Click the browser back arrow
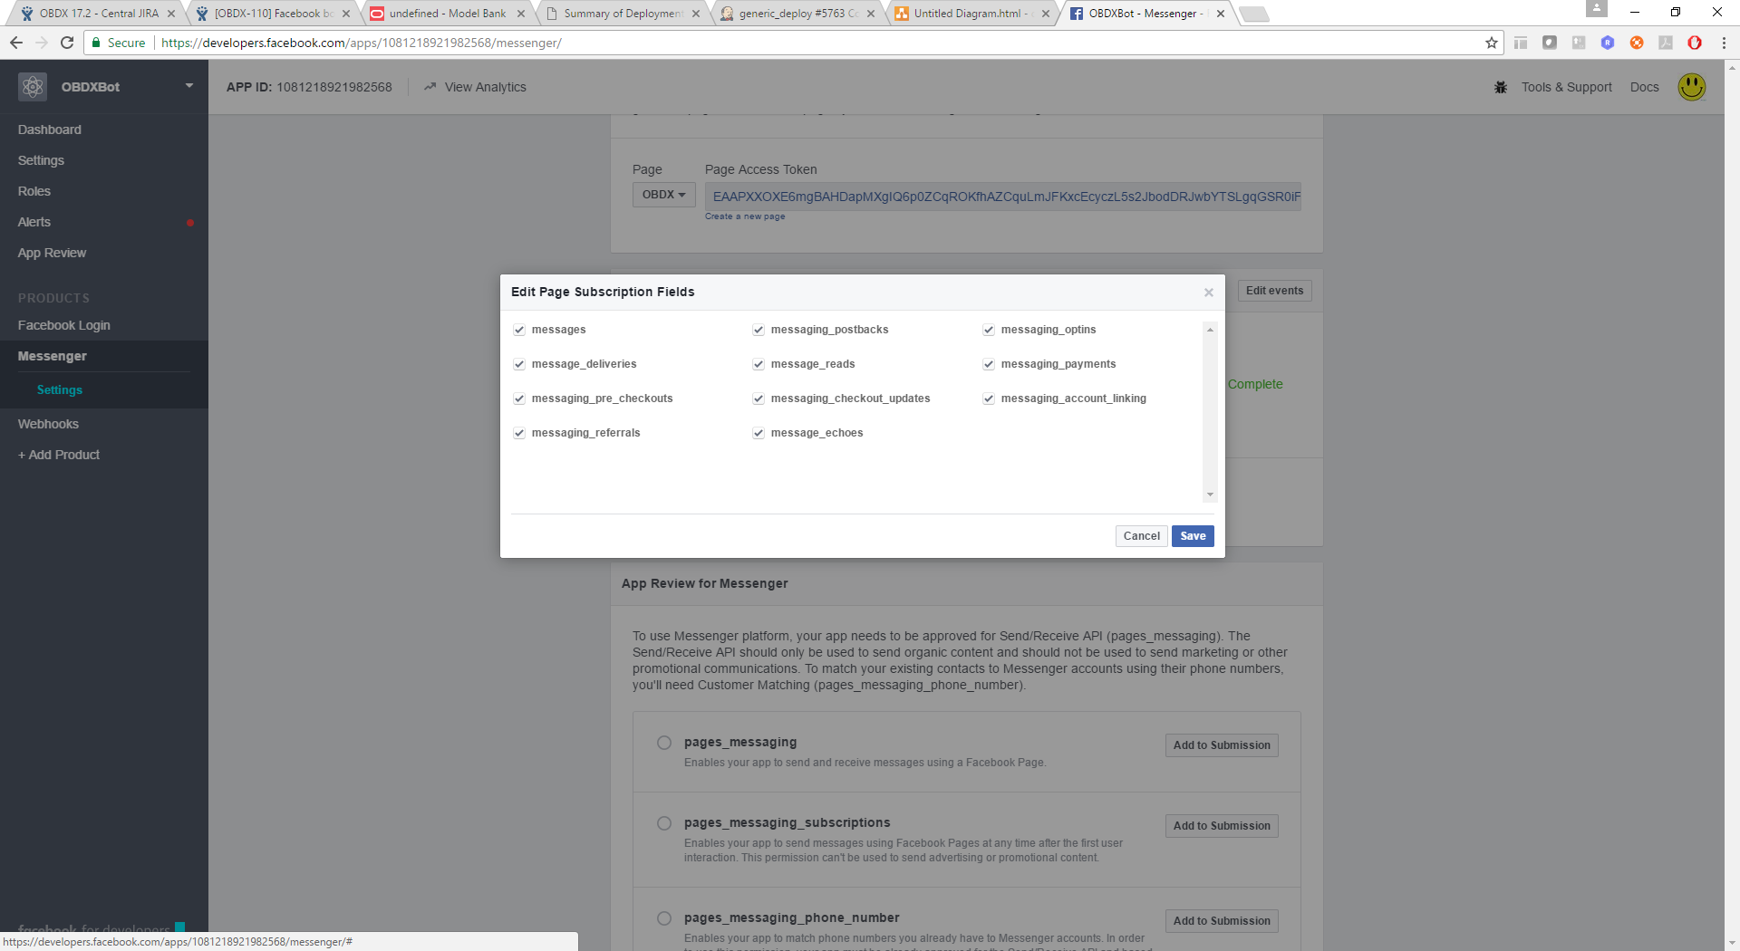The height and width of the screenshot is (951, 1740). coord(15,43)
